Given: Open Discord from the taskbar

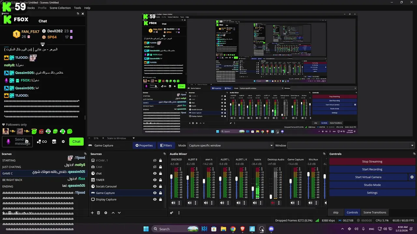Looking at the screenshot, I should click(271, 229).
